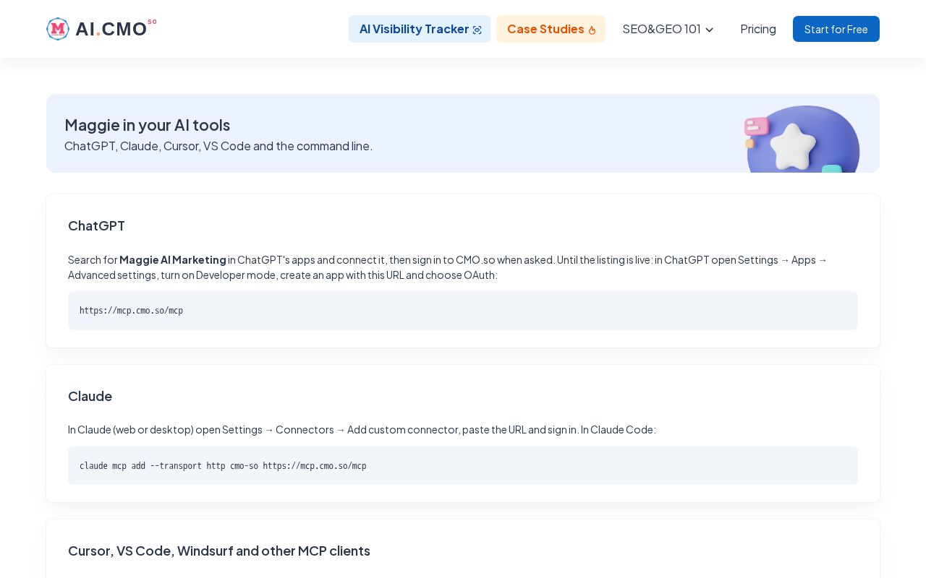Click the Claude section heading
The width and height of the screenshot is (926, 578).
90,396
